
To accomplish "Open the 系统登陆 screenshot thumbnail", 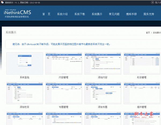I will [25, 63].
